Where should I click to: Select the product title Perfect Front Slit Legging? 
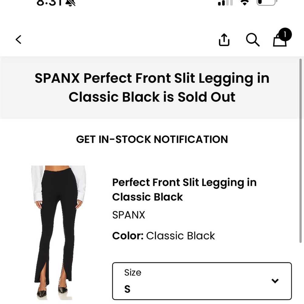pos(185,189)
